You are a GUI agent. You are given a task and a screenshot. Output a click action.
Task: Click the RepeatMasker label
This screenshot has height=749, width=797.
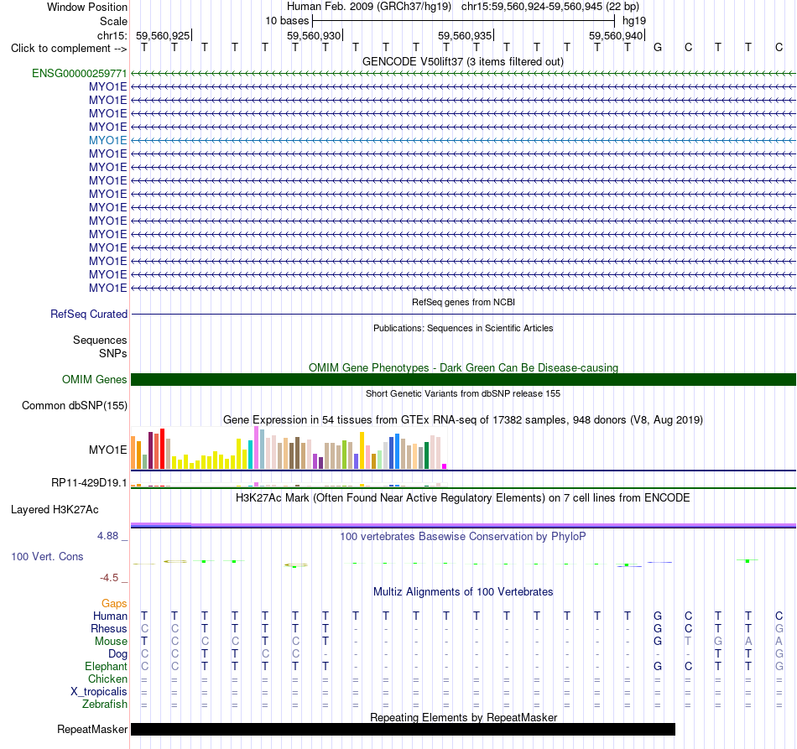tap(92, 729)
